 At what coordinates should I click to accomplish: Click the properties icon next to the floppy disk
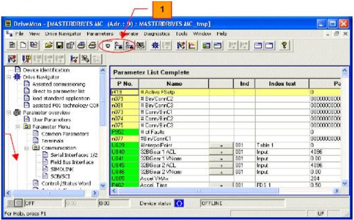tap(70, 45)
